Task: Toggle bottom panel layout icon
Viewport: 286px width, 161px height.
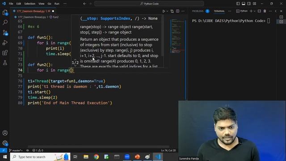Action: point(243,4)
